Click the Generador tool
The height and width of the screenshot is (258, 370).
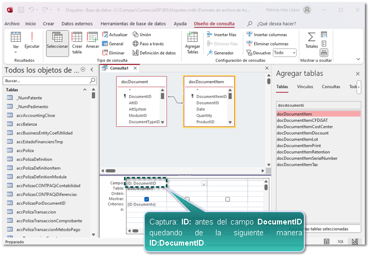(221, 53)
